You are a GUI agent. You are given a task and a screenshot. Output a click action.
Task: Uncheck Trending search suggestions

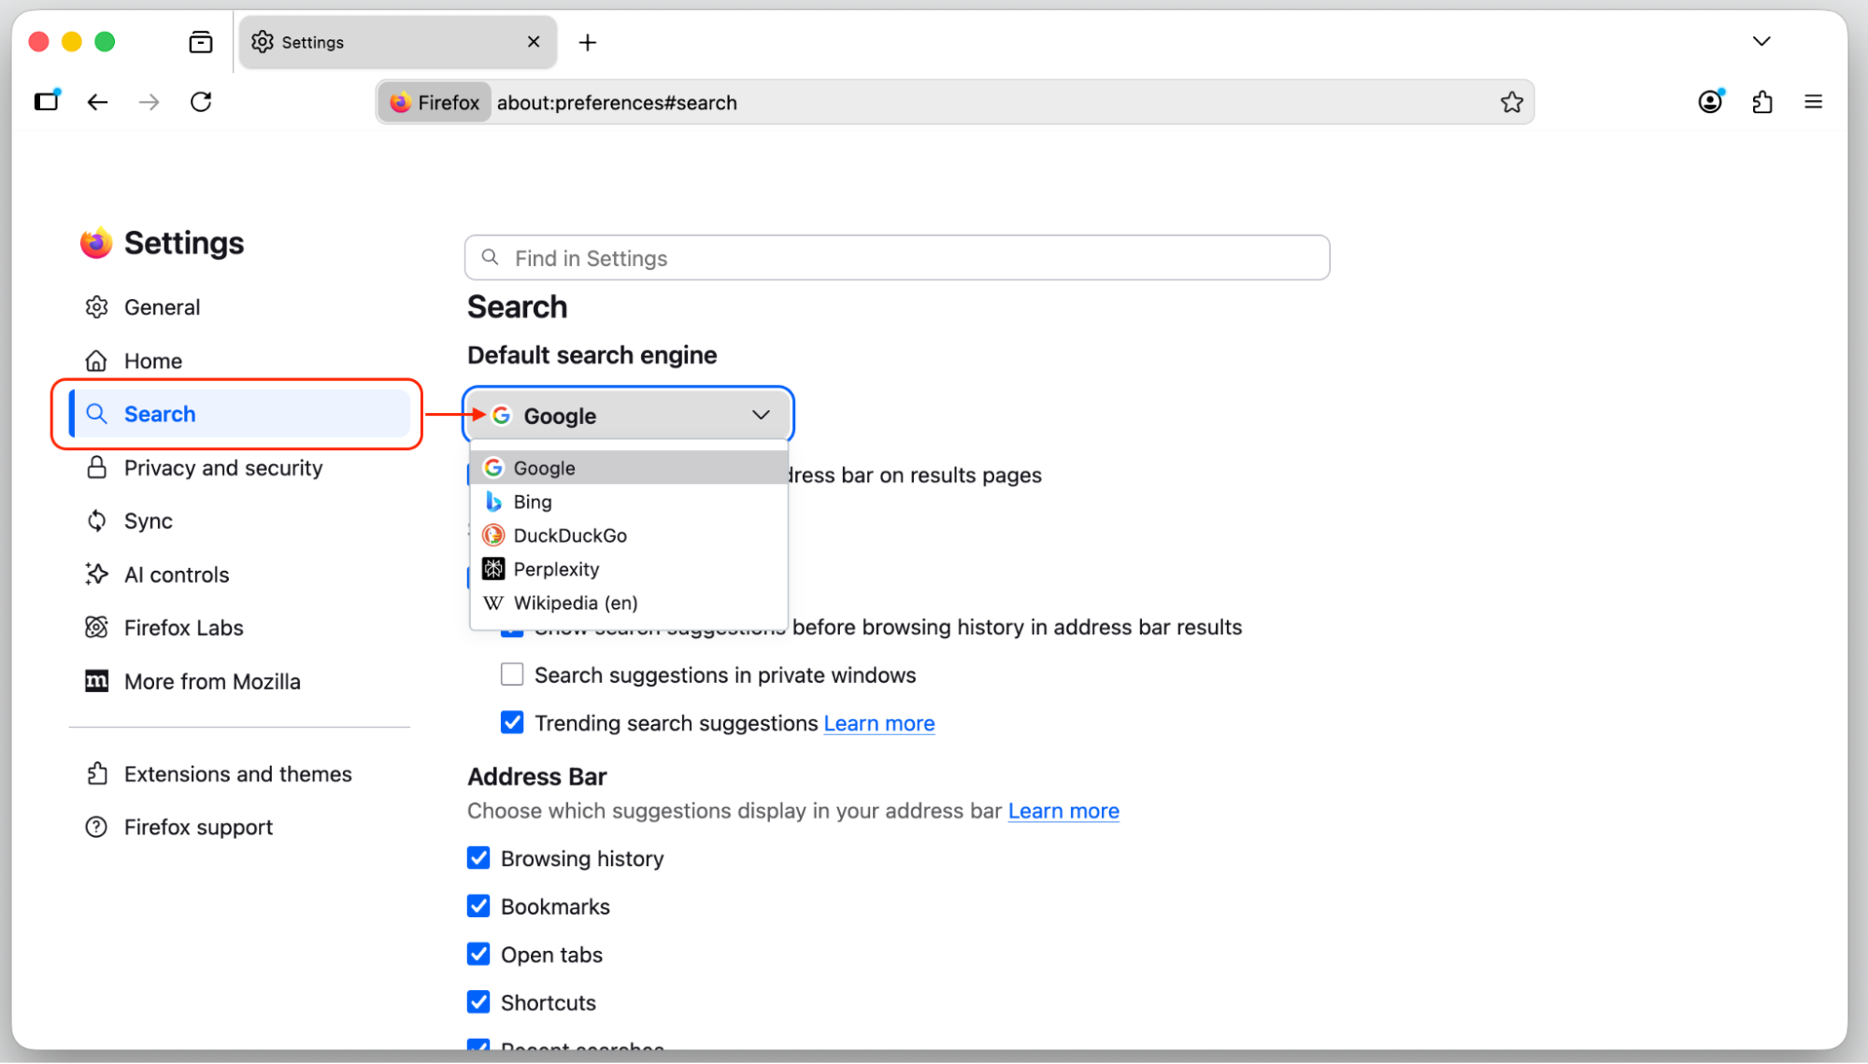[512, 722]
